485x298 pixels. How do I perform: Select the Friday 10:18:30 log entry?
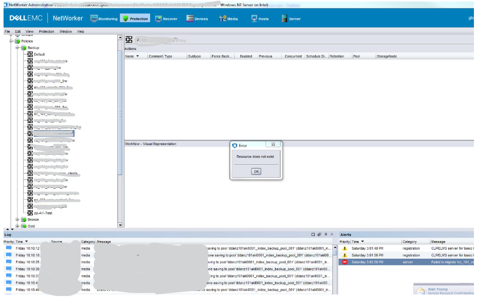pyautogui.click(x=168, y=269)
